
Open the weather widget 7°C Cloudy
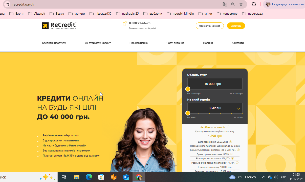tap(243, 177)
